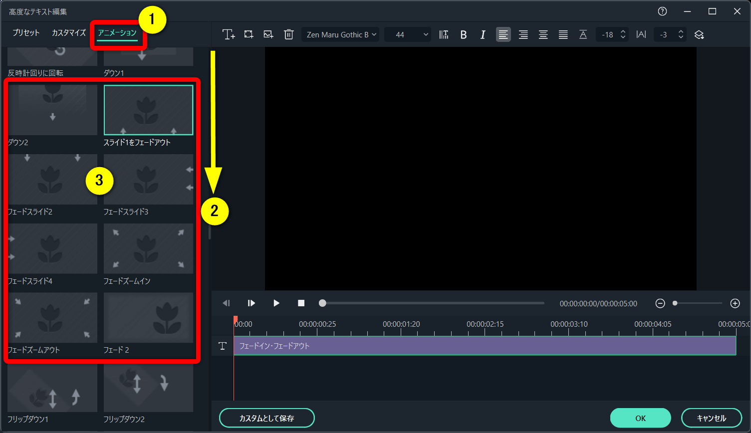Click the ダウン1 animation label
The width and height of the screenshot is (751, 433).
coord(114,73)
